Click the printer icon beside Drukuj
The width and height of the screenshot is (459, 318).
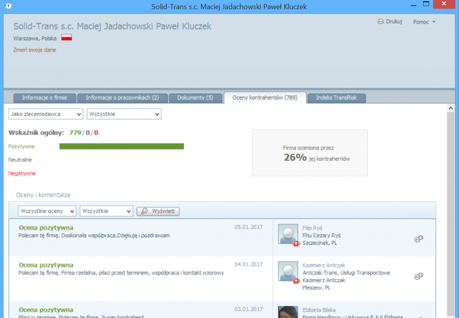click(x=380, y=22)
